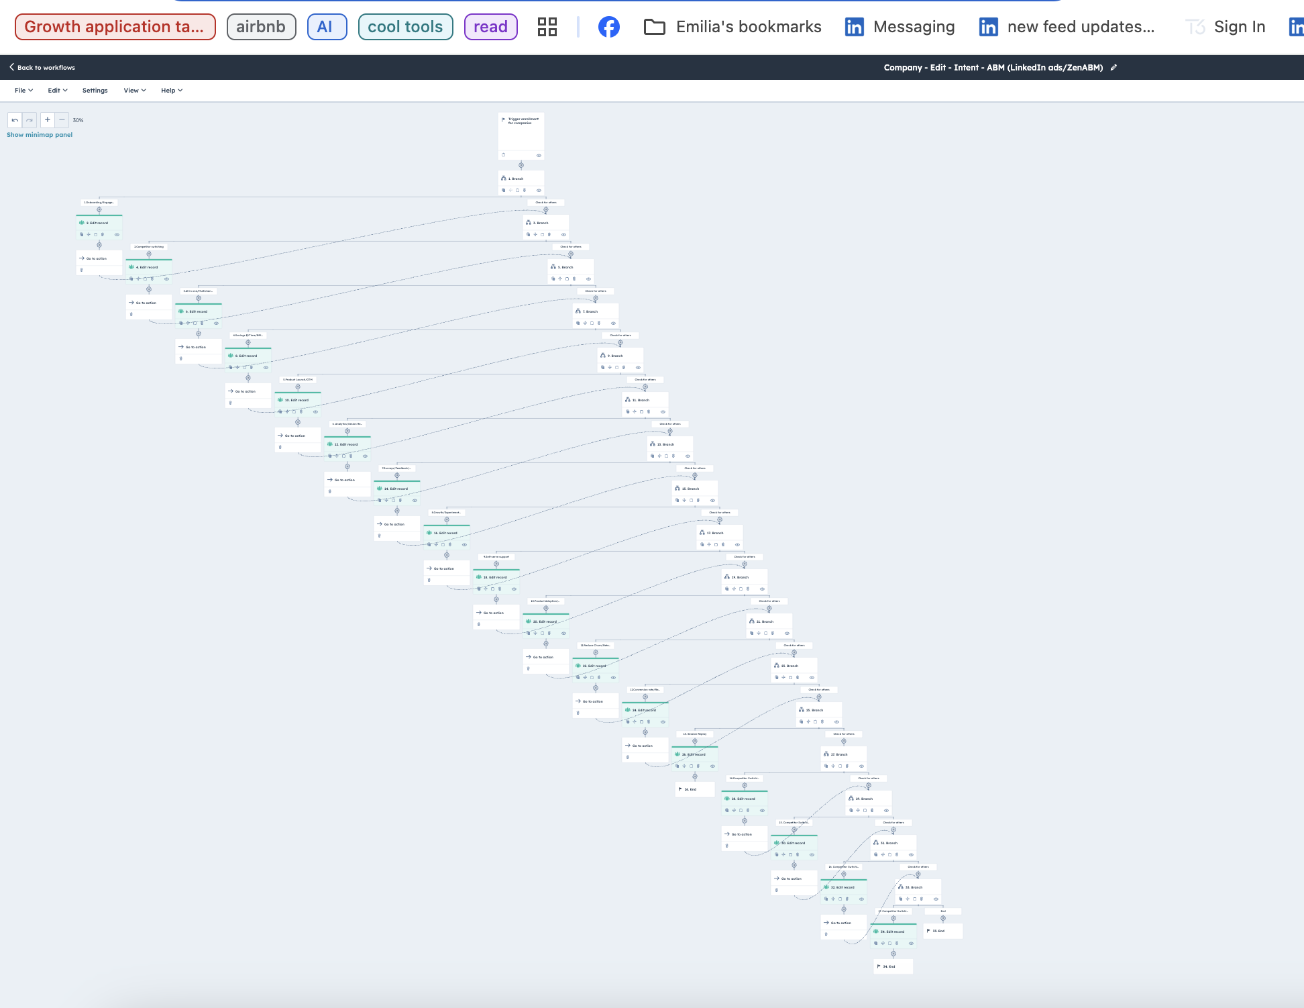Toggle eye icon on '4. Edit record' node
Viewport: 1304px width, 1008px height.
point(166,278)
